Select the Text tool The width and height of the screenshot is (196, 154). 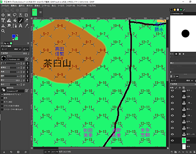(x=20, y=26)
